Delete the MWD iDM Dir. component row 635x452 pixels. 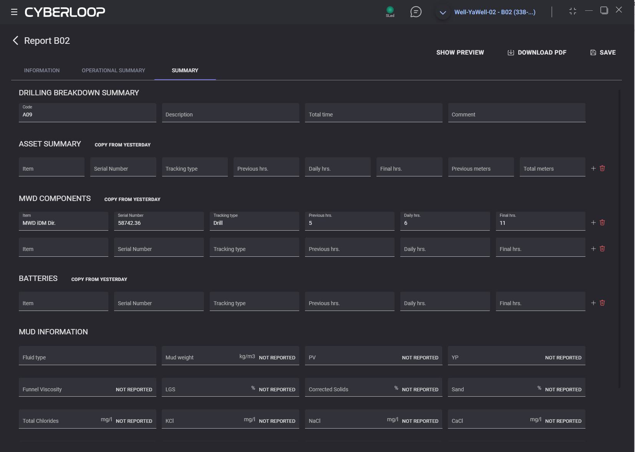[x=602, y=223]
